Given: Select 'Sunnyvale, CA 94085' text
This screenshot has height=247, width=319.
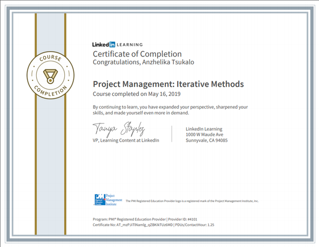Looking at the screenshot, I should click(206, 141).
